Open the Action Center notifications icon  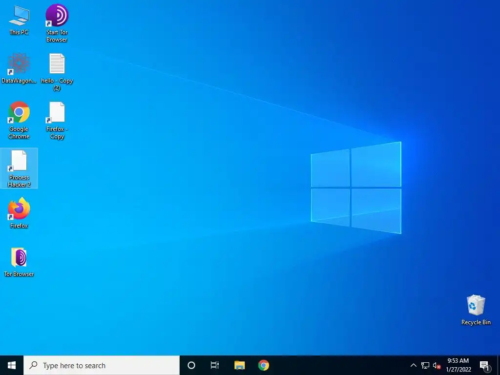click(484, 365)
